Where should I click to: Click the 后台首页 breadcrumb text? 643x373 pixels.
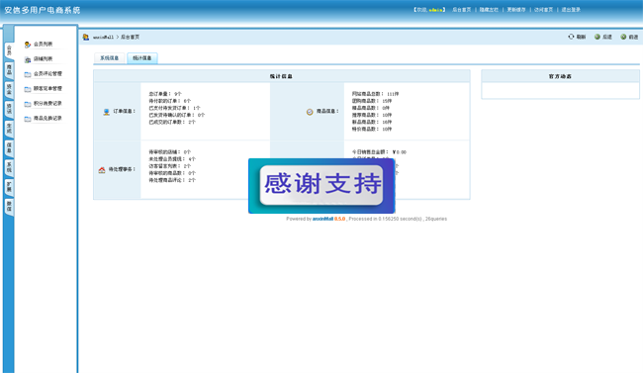130,37
